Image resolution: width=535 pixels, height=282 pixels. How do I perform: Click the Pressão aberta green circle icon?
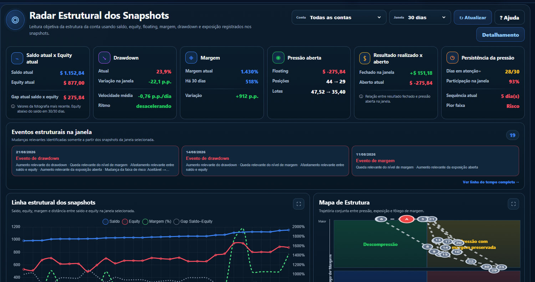coord(278,58)
